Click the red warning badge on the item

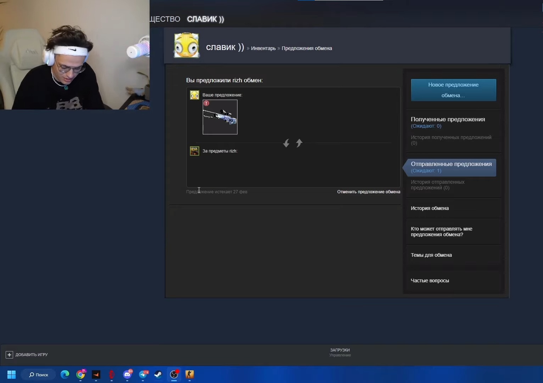(x=206, y=103)
